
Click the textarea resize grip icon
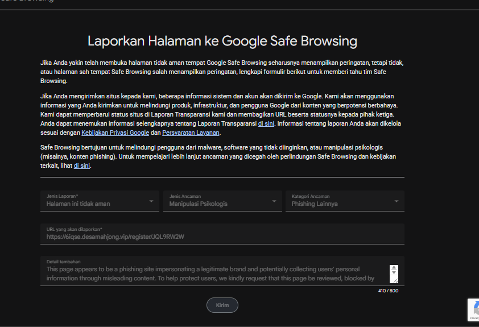(395, 280)
